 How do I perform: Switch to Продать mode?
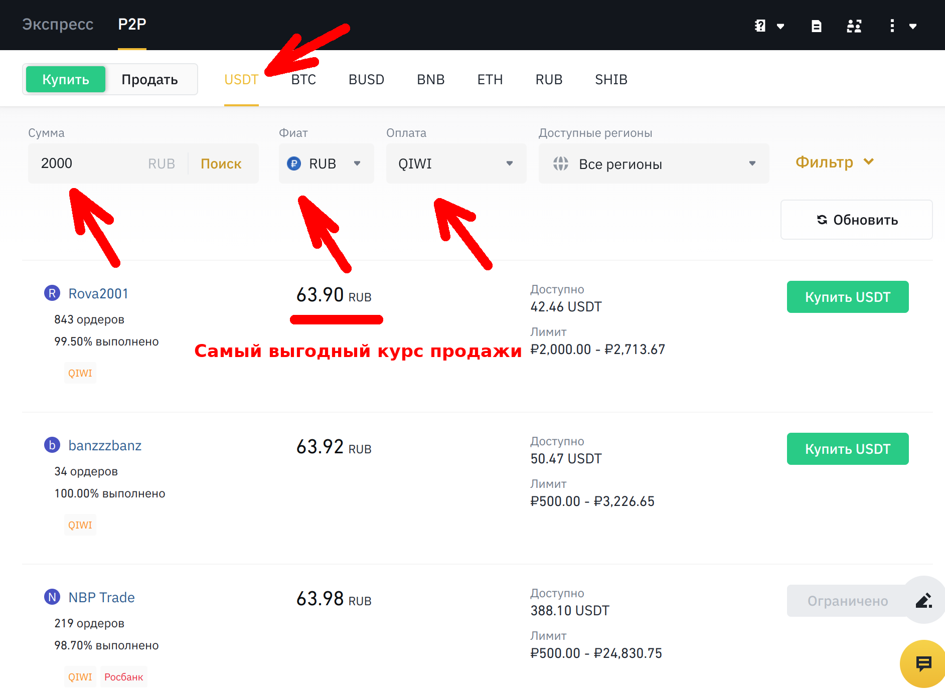[149, 79]
